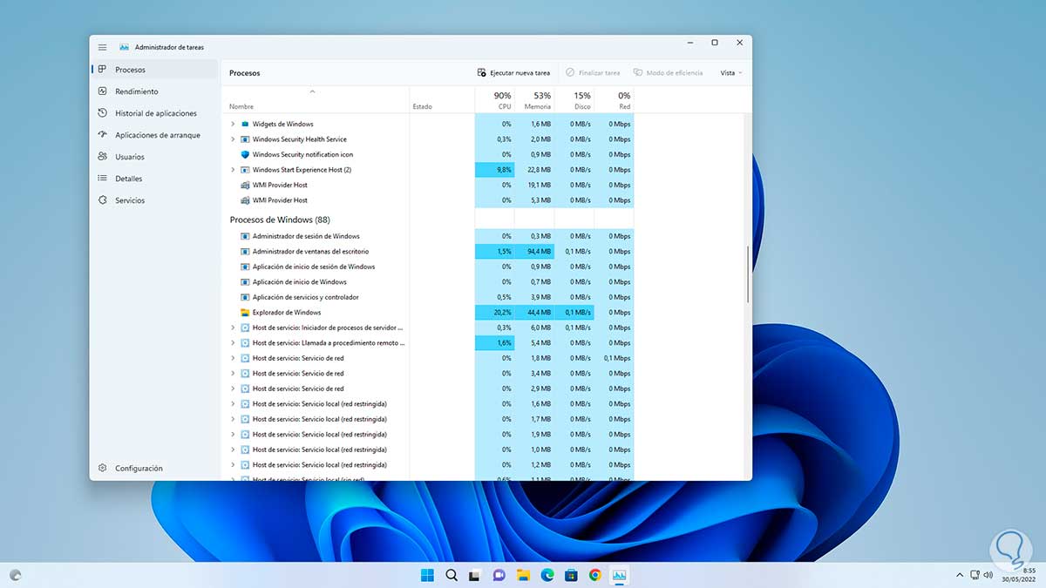This screenshot has width=1046, height=588.
Task: Expand Windows Security Health Service entry
Action: point(233,139)
